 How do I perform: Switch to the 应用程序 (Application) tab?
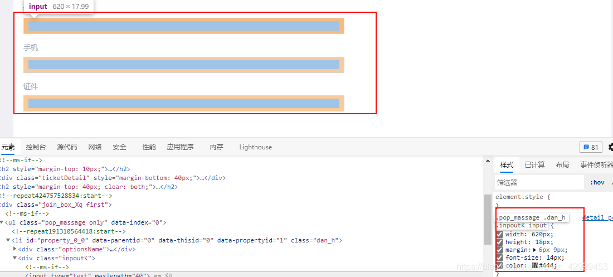[180, 147]
